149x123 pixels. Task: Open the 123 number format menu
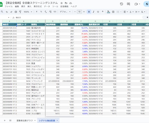[x=55, y=12]
